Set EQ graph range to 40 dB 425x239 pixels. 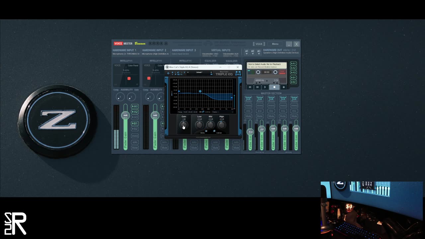pyautogui.click(x=195, y=112)
